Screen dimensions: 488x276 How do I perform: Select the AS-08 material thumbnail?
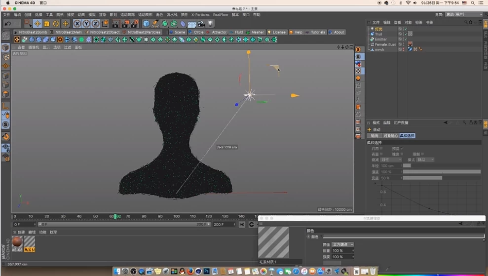pos(17,241)
